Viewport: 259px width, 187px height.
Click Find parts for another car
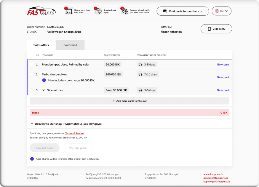point(183,11)
